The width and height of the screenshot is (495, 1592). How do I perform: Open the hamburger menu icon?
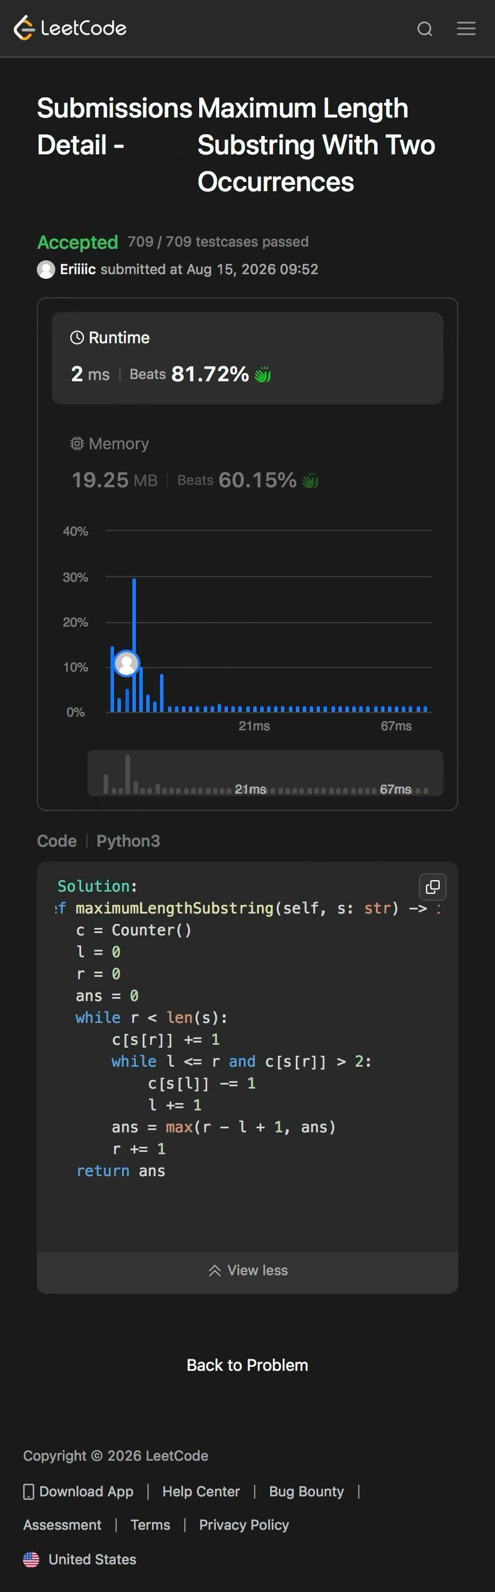click(466, 28)
